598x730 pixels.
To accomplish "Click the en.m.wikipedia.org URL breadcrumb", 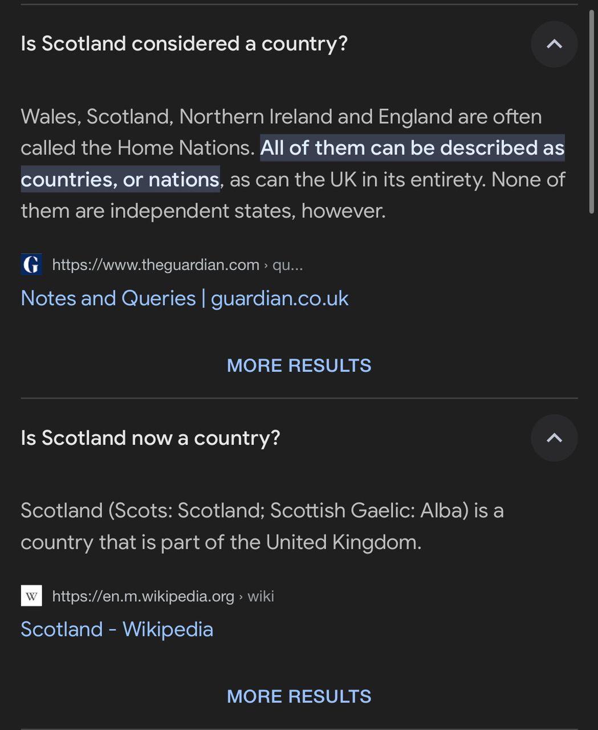I will (x=143, y=596).
